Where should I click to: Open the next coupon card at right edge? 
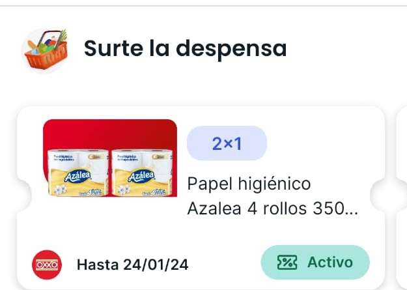(402, 197)
